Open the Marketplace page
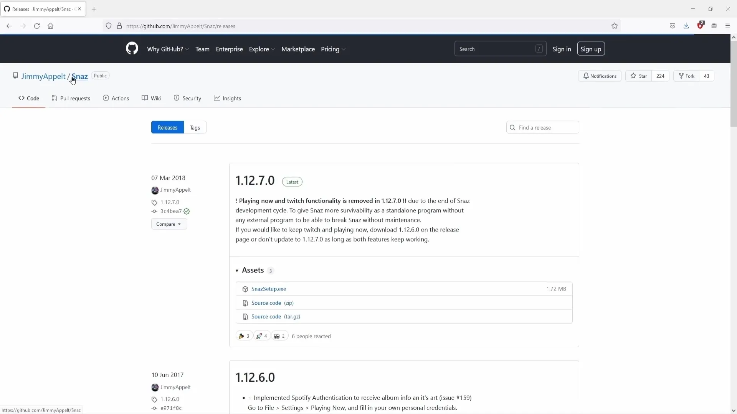This screenshot has width=737, height=414. (x=298, y=49)
